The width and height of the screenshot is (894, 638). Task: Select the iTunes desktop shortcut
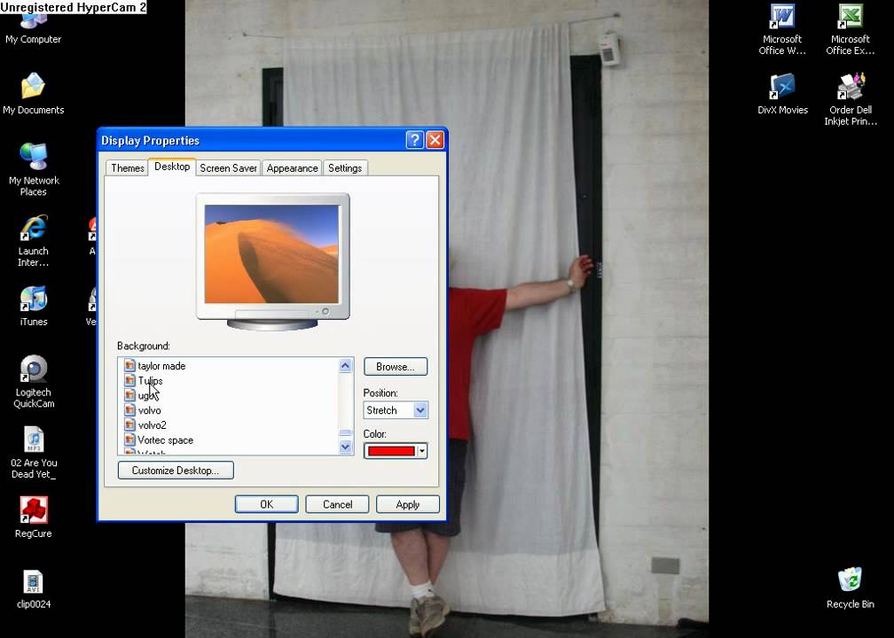34,306
